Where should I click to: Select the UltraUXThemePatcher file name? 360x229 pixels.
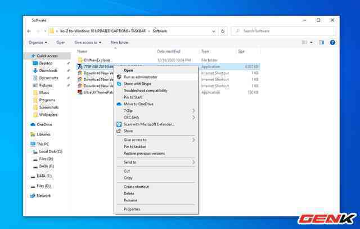point(99,92)
